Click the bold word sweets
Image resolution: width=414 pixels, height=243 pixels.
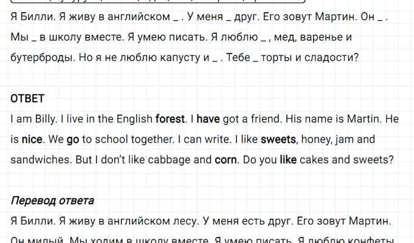[278, 140]
